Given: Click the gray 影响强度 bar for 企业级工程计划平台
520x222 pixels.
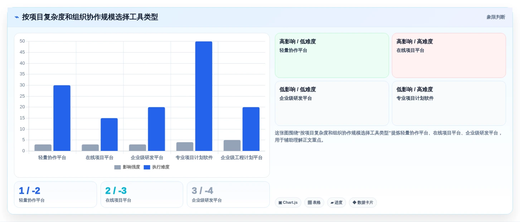Looking at the screenshot, I should (232, 145).
